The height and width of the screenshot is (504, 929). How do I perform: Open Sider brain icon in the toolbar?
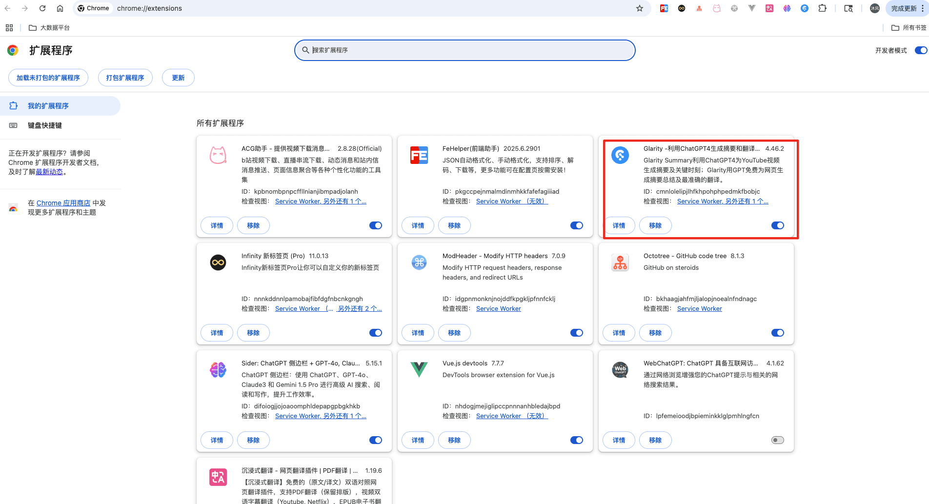(x=787, y=8)
